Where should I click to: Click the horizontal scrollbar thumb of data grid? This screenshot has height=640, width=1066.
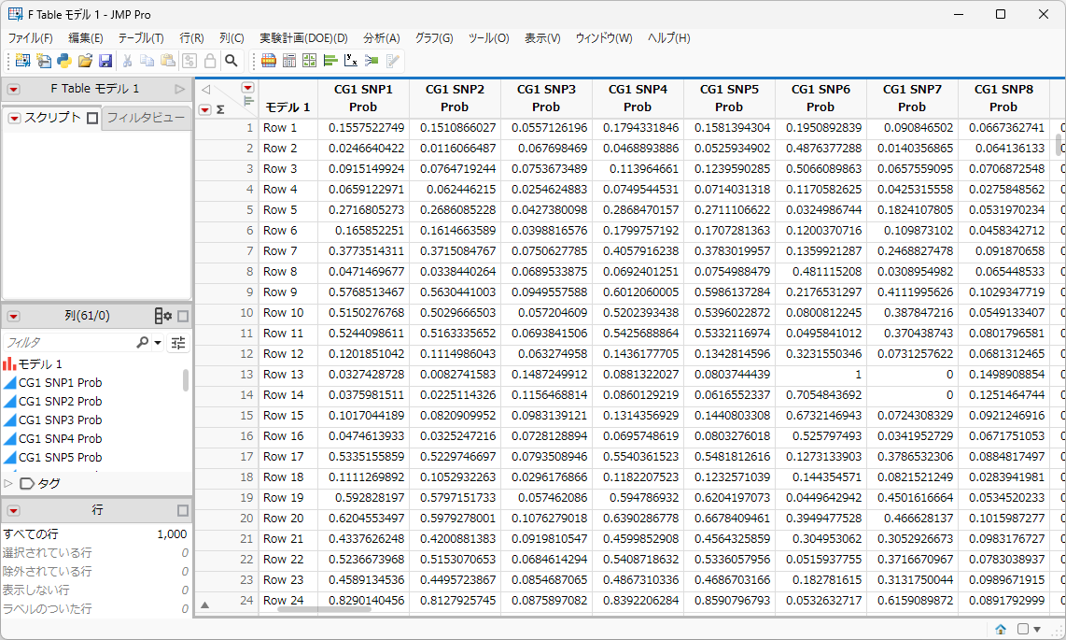click(324, 609)
